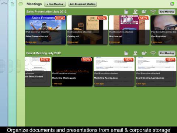Attach a document to Board Meeting July 2012
Screen dimensions: 177x133
pyautogui.click(x=126, y=53)
